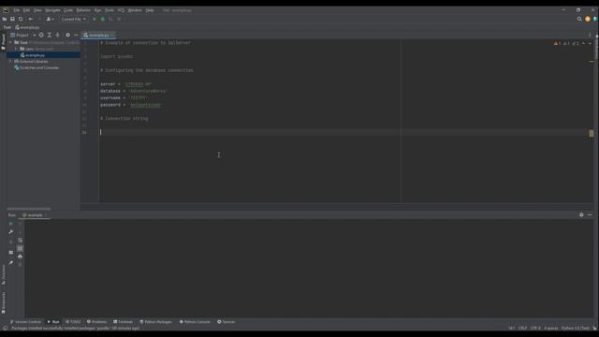599x337 pixels.
Task: Select example.py in the Project tree
Action: click(35, 55)
